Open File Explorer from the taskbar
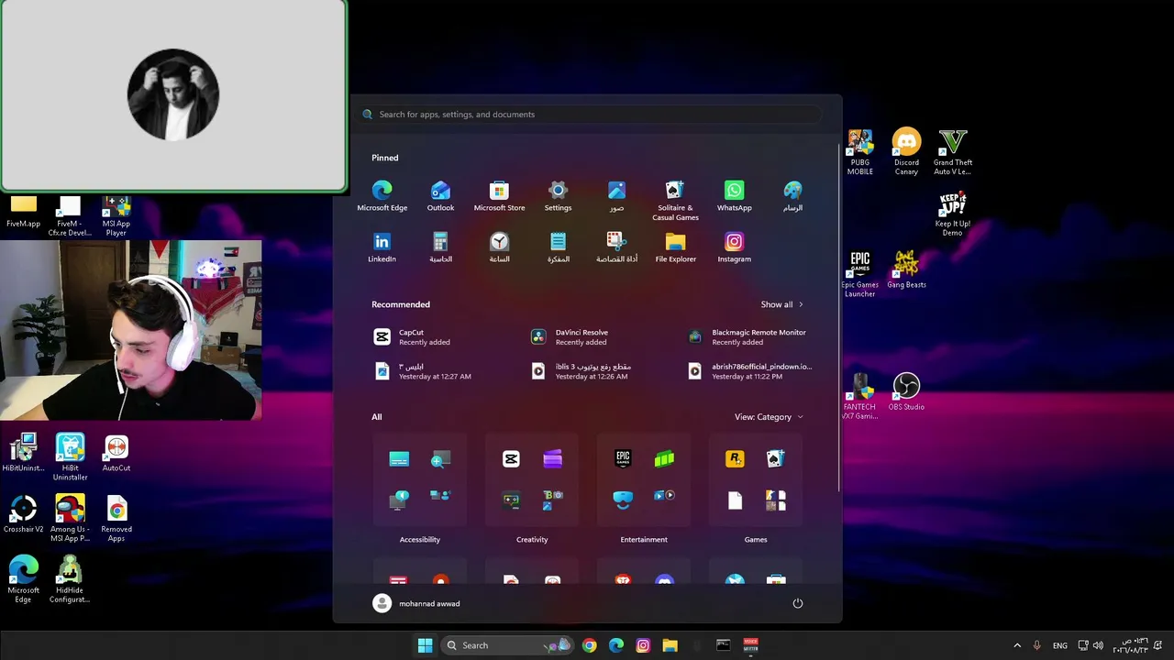Image resolution: width=1174 pixels, height=660 pixels. pos(670,645)
